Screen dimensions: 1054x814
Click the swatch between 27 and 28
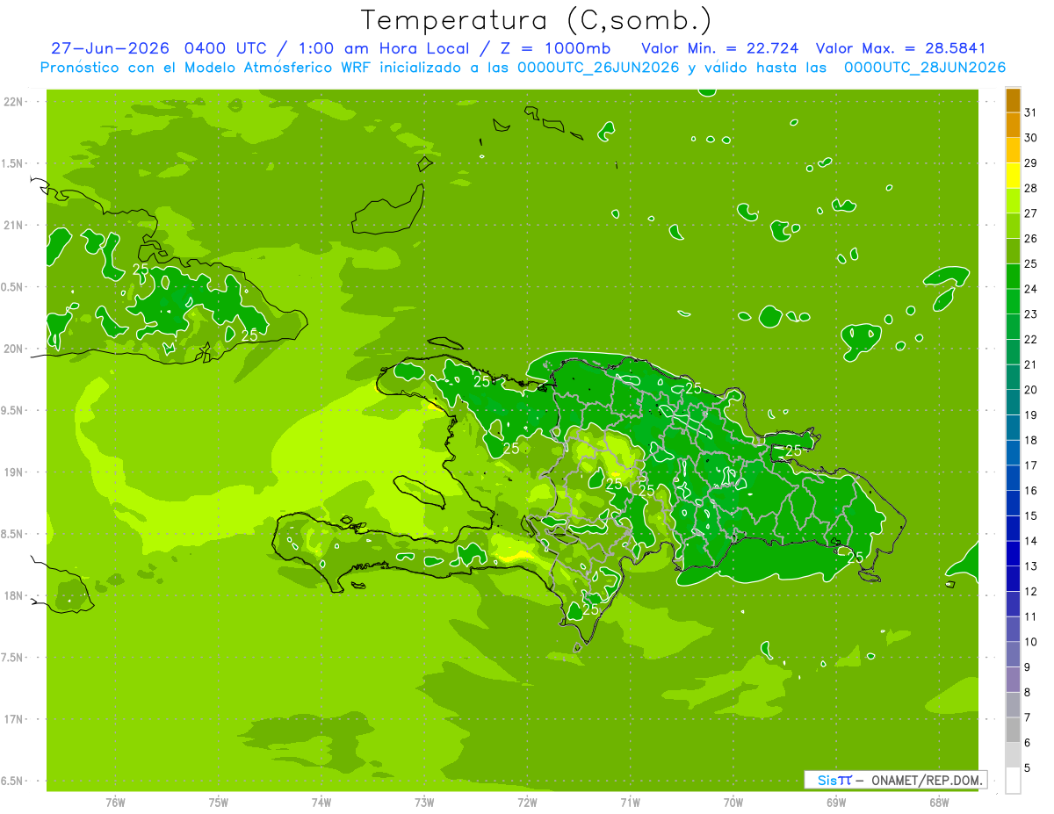click(1013, 201)
